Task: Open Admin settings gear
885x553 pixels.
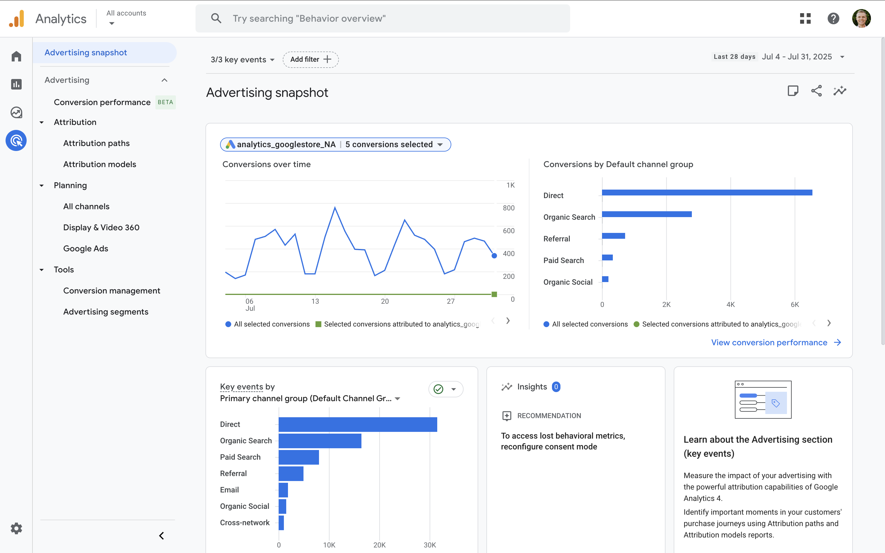Action: pyautogui.click(x=16, y=528)
